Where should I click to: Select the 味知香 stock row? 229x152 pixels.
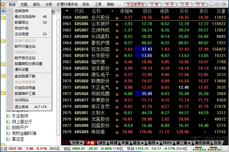point(145,132)
